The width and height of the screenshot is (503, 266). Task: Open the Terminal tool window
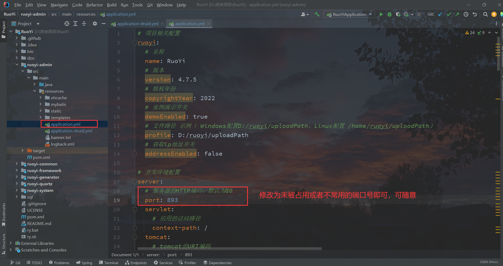click(x=109, y=263)
